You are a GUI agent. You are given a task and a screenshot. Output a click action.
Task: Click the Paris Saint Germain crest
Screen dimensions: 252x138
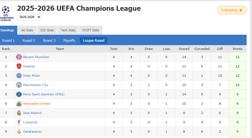(19, 94)
